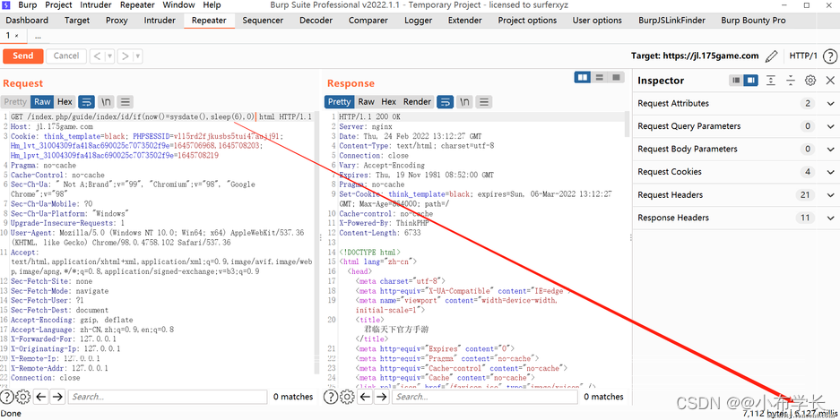This screenshot has width=840, height=420.
Task: Focus the Request search field
Action: click(168, 397)
